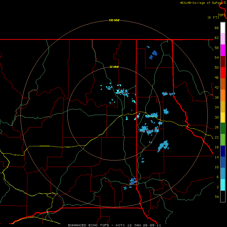The image size is (227, 227).
Task: Click the magenta 58 kft legend swatch
Action: click(x=223, y=50)
